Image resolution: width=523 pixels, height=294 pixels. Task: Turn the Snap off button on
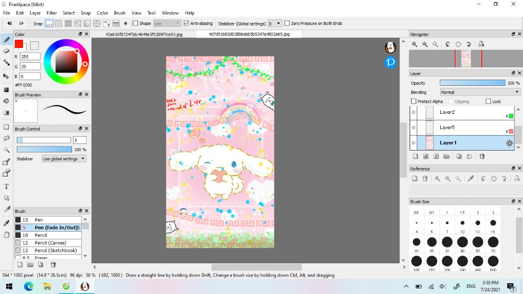coord(50,23)
